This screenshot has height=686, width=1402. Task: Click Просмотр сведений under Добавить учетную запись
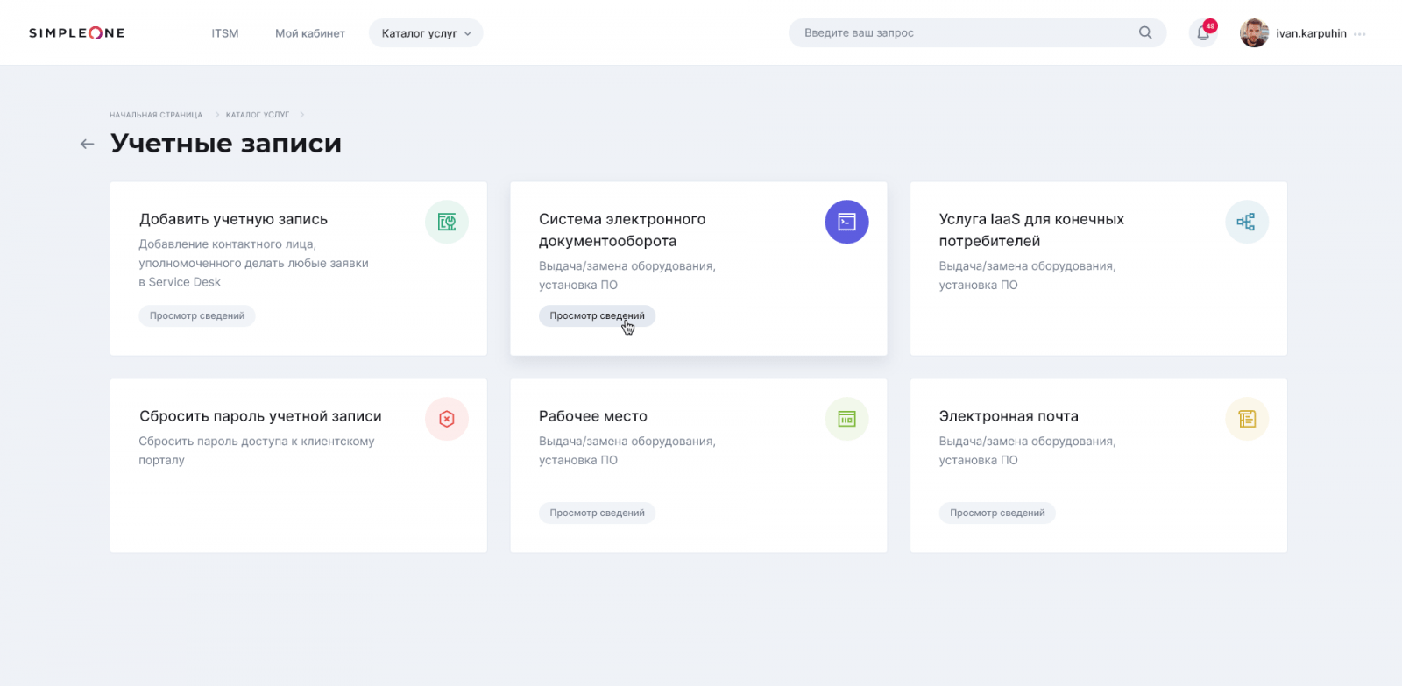tap(197, 315)
